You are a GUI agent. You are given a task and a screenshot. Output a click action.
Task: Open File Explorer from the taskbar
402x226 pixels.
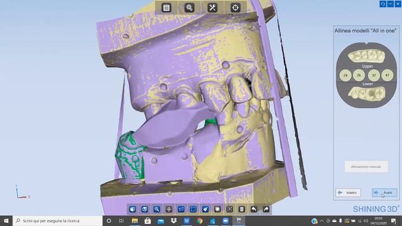tap(134, 220)
